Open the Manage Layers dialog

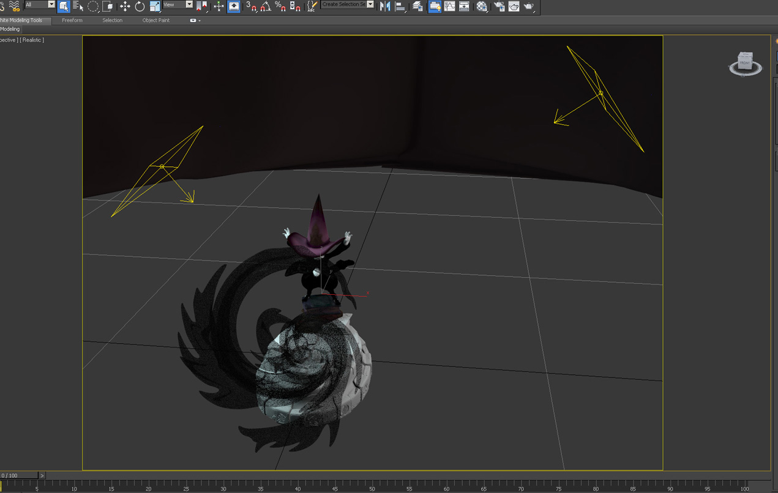(417, 6)
